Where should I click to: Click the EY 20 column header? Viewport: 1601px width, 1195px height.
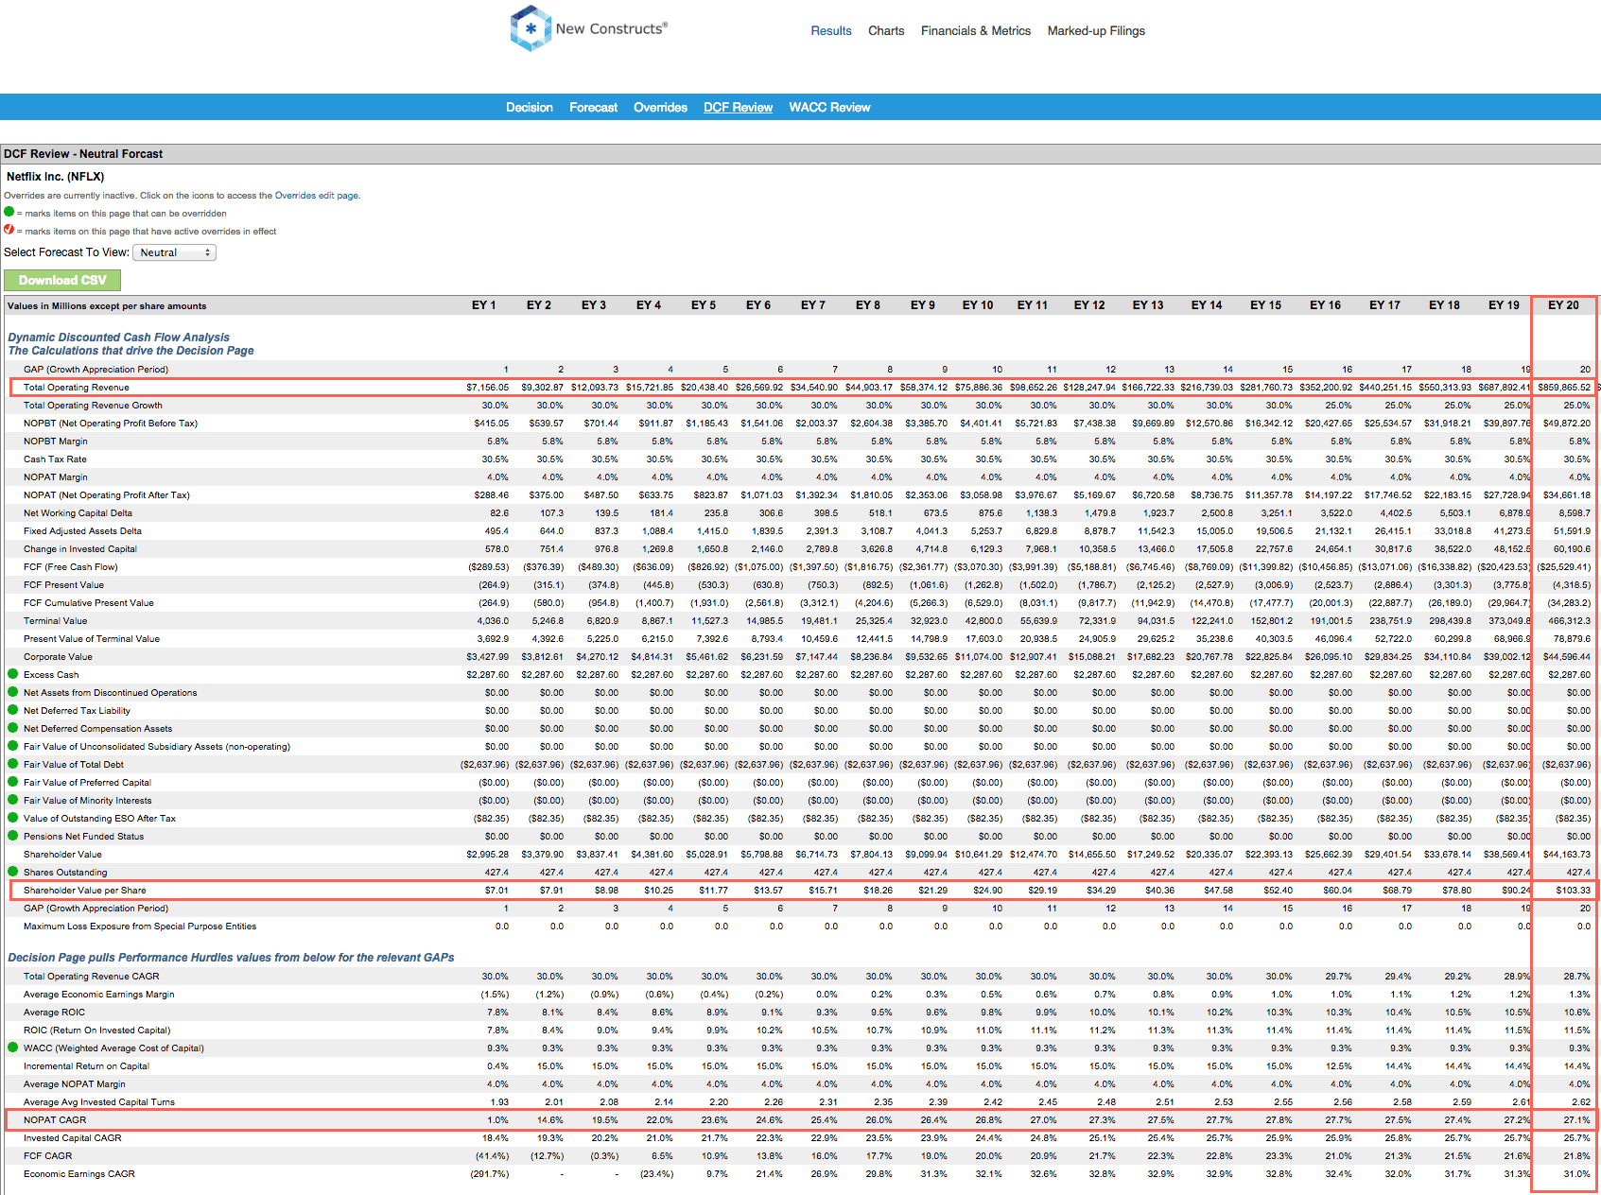pos(1563,305)
